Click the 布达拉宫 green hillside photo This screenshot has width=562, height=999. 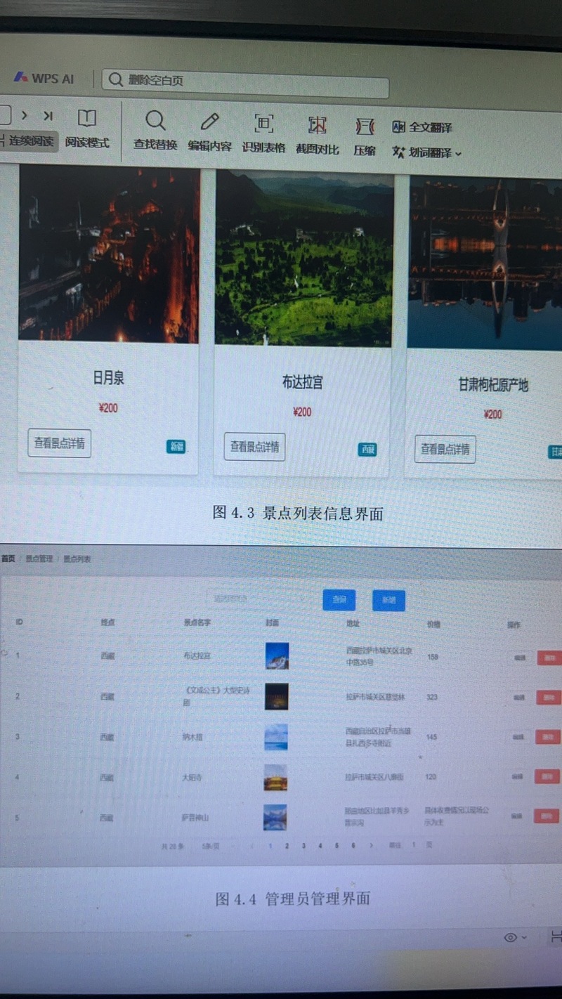click(303, 258)
